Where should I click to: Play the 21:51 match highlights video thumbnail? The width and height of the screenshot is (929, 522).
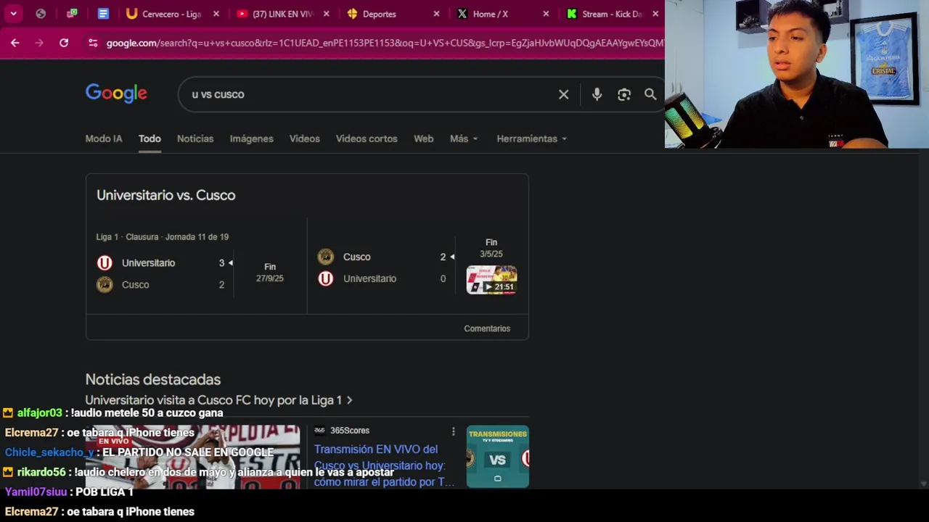pyautogui.click(x=491, y=280)
